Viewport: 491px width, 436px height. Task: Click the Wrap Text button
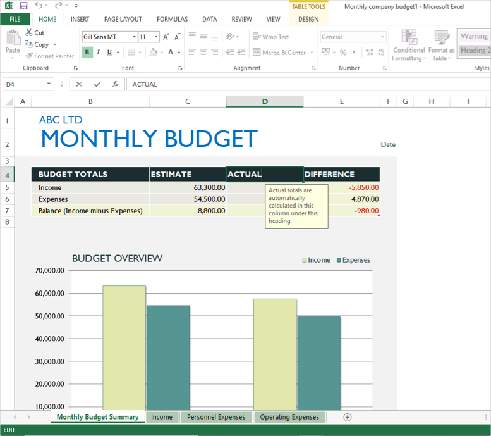(270, 37)
